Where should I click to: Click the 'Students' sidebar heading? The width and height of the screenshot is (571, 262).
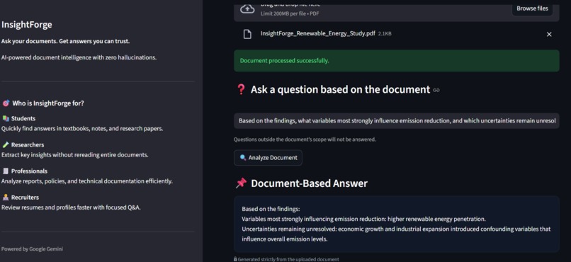(x=23, y=118)
